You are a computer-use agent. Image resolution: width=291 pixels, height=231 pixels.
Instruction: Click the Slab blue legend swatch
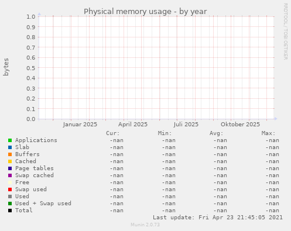point(10,147)
